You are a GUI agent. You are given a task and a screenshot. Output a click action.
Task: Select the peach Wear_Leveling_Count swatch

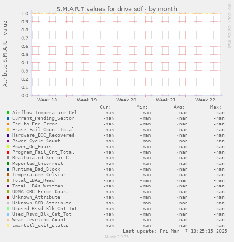pyautogui.click(x=8, y=220)
